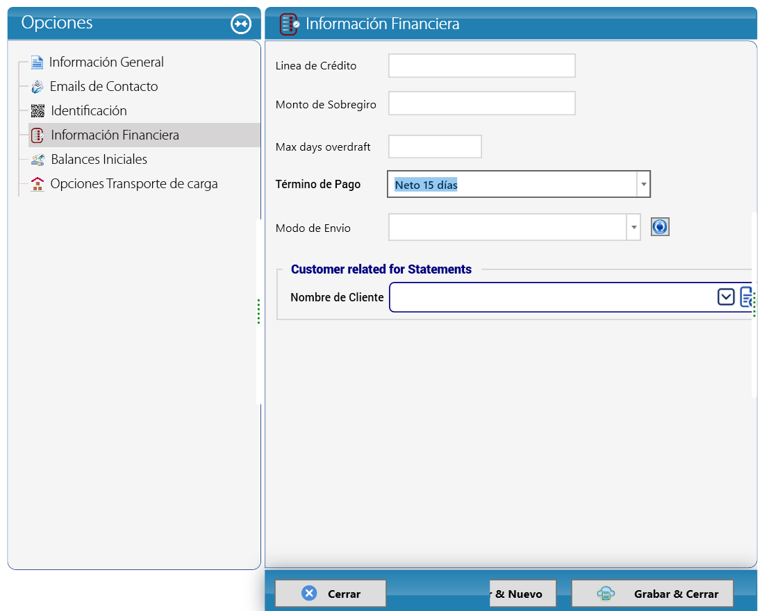Open Emails de Contacto section
Screen dimensions: 771x611
pos(103,87)
